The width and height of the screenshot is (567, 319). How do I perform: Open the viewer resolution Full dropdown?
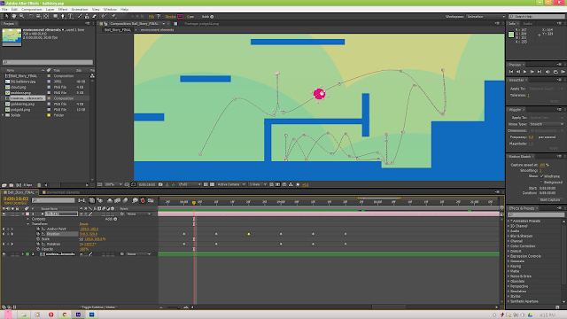pos(190,185)
